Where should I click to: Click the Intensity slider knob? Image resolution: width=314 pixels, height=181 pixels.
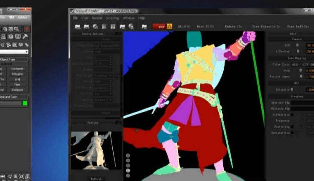292,90
